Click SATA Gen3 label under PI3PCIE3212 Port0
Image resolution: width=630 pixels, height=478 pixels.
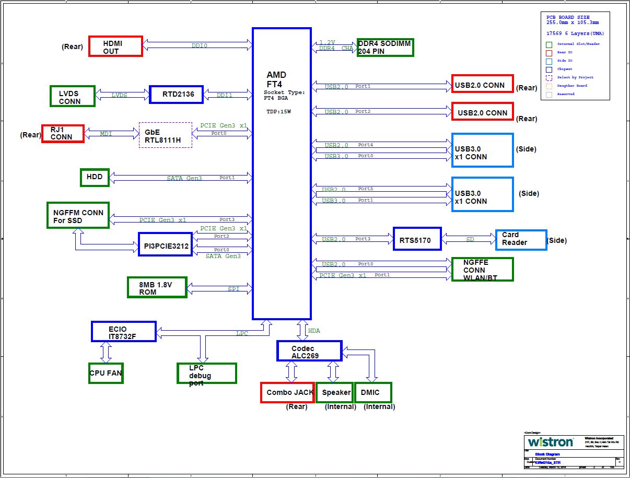223,256
